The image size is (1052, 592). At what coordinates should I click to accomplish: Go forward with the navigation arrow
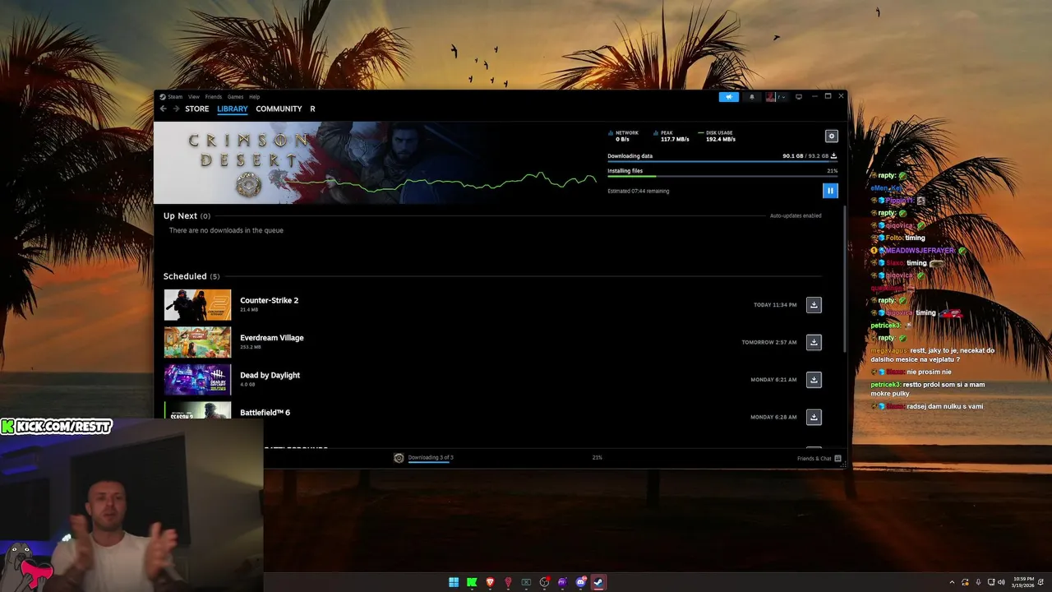tap(176, 109)
